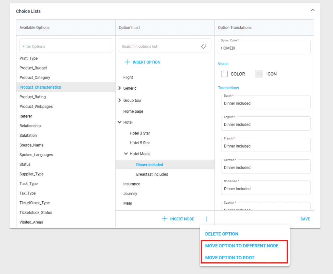This screenshot has width=333, height=274.
Task: Open the three-dot more actions menu
Action: click(206, 219)
